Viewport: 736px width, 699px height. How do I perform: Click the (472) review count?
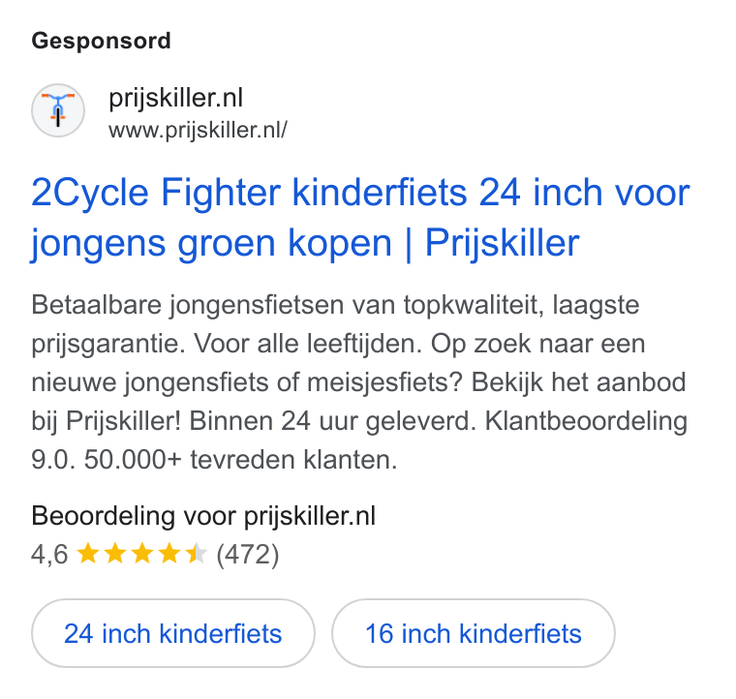247,555
